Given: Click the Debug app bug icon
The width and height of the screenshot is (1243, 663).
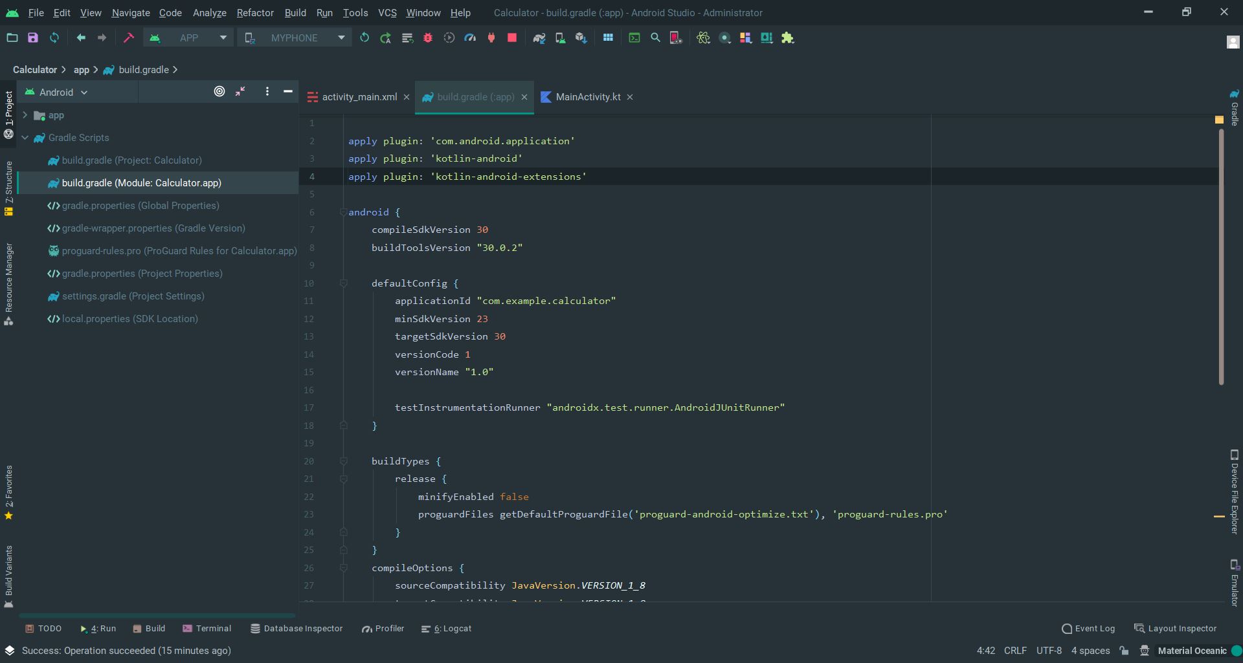Looking at the screenshot, I should coord(428,38).
